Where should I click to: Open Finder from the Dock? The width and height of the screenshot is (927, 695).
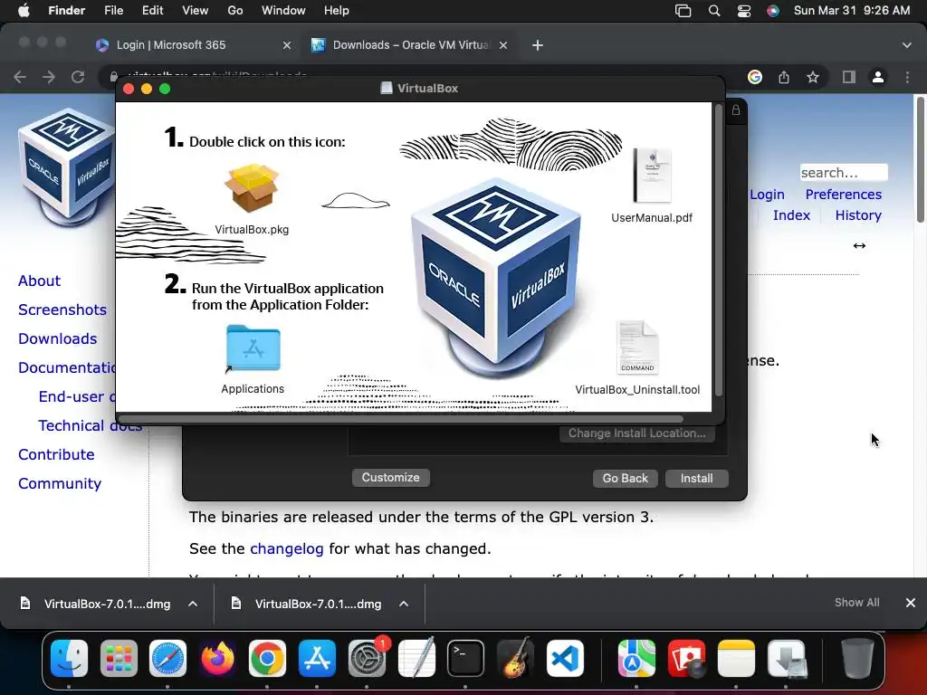69,658
